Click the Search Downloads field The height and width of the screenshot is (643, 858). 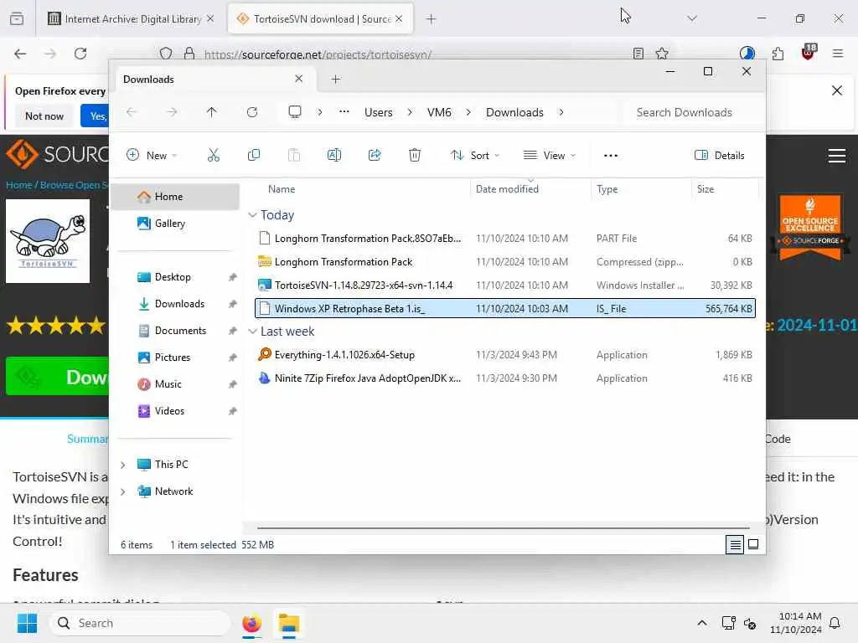pos(692,112)
